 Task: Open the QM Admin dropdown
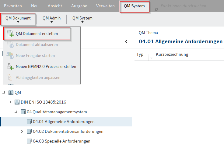(51, 19)
